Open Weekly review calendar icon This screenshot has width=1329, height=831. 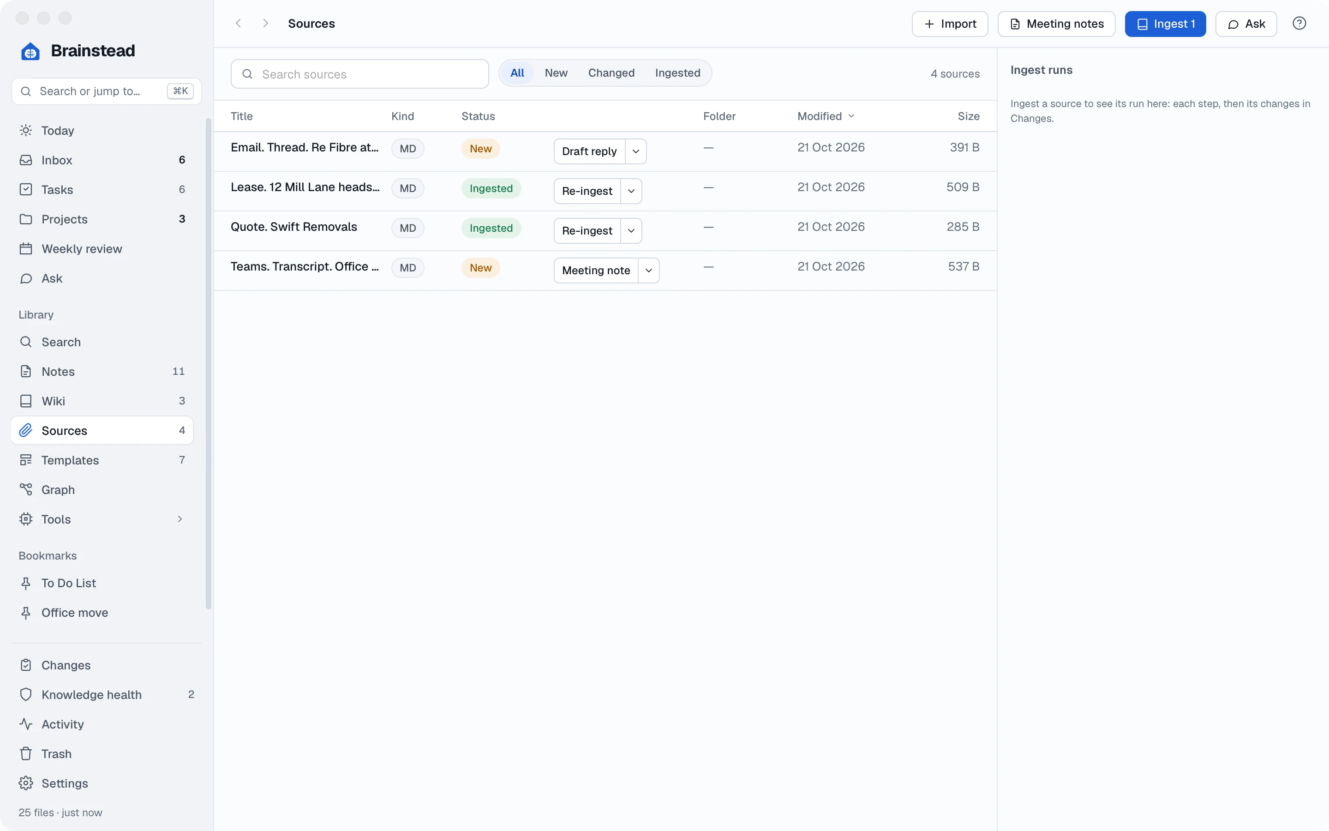[26, 249]
